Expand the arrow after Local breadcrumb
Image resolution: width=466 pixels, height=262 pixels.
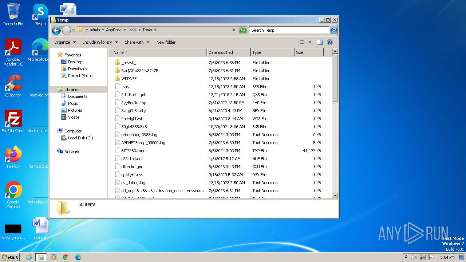click(139, 30)
